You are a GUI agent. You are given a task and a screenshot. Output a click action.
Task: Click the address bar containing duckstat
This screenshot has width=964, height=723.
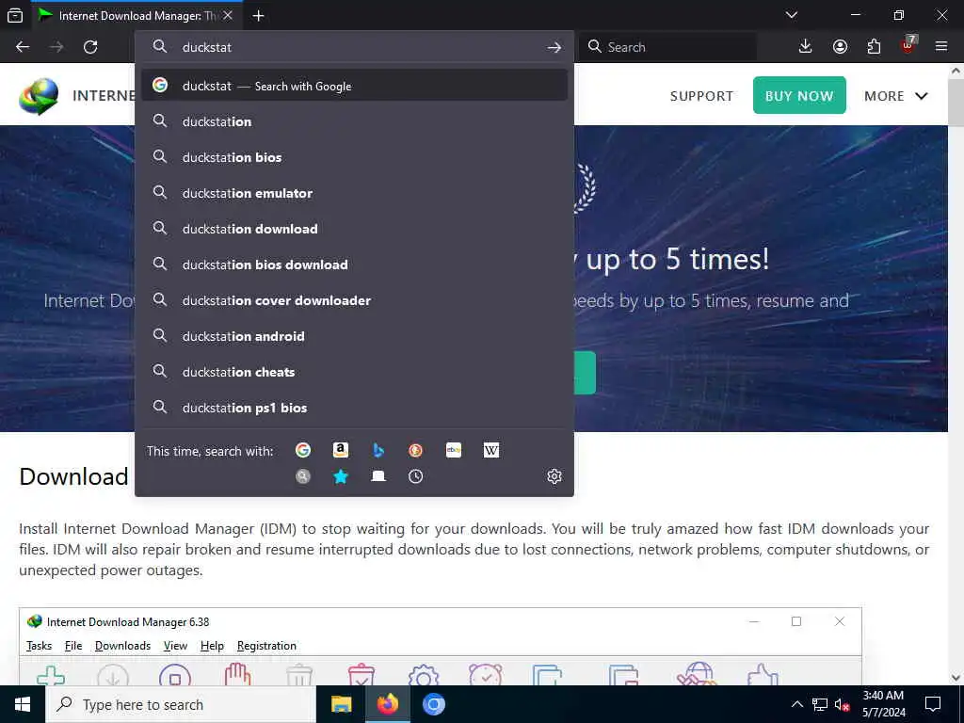pos(355,47)
